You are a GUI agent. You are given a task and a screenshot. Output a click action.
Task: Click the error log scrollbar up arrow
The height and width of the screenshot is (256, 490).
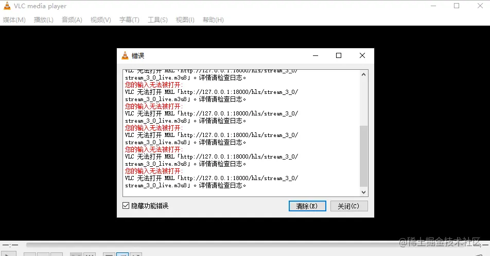click(363, 74)
